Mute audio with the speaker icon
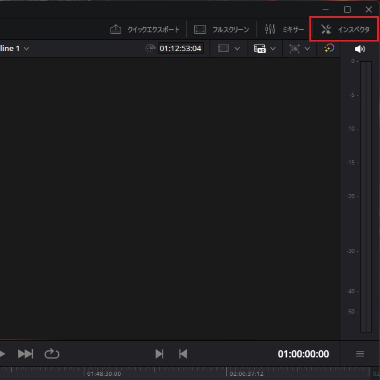The width and height of the screenshot is (380, 380). coord(360,49)
